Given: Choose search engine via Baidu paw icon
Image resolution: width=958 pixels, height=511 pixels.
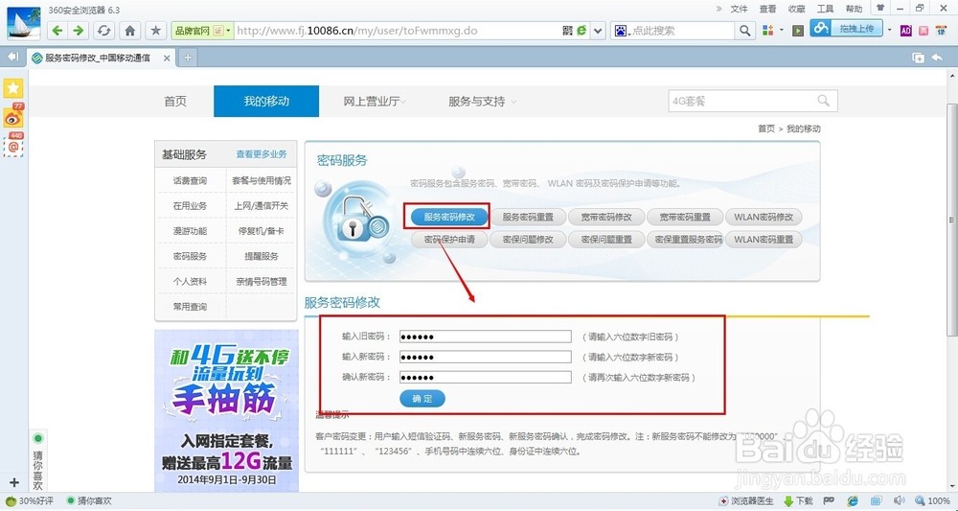Looking at the screenshot, I should 622,30.
